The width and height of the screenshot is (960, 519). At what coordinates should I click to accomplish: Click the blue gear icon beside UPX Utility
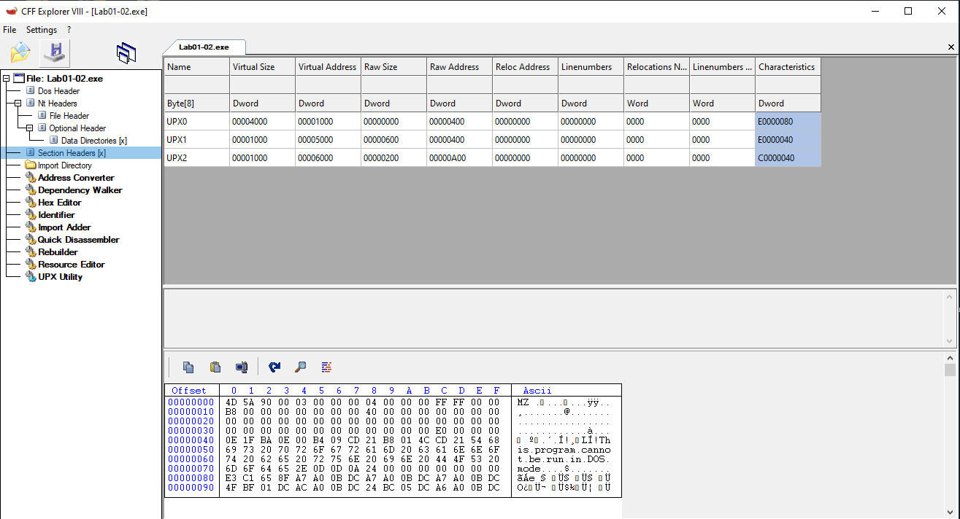tap(31, 277)
